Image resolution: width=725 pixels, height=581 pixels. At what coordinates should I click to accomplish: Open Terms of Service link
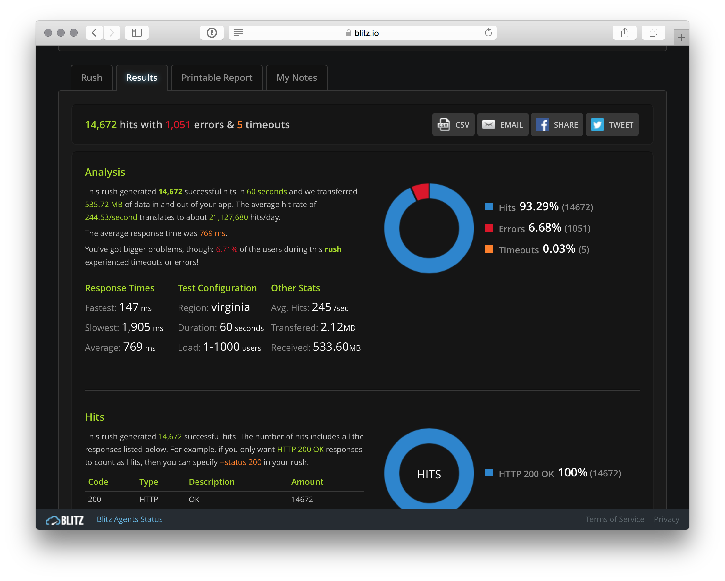[615, 519]
